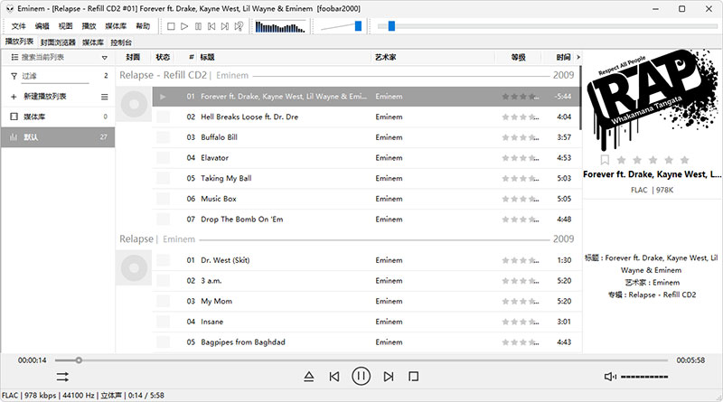Click the stop icon in bottom controls
723x402 pixels.
[x=413, y=376]
